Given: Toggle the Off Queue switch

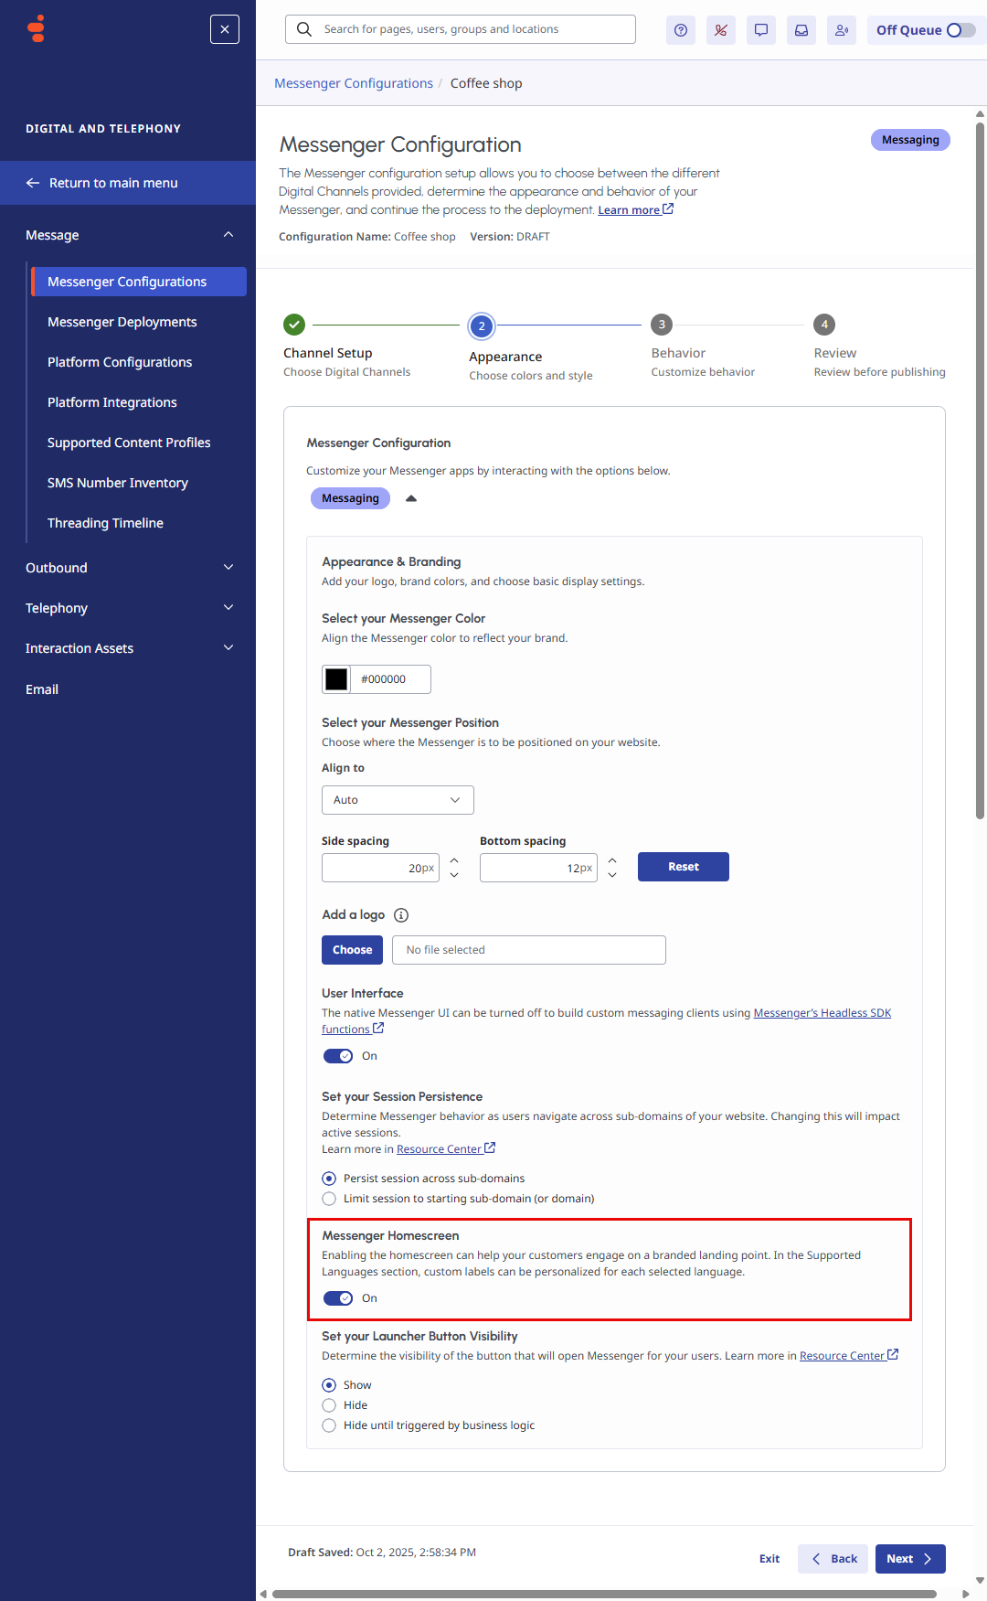Looking at the screenshot, I should coord(960,30).
